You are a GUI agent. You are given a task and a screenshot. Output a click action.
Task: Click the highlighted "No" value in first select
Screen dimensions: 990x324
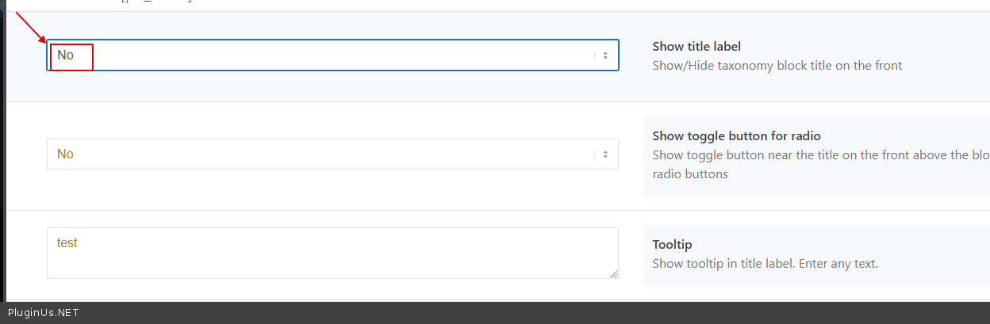tap(66, 55)
